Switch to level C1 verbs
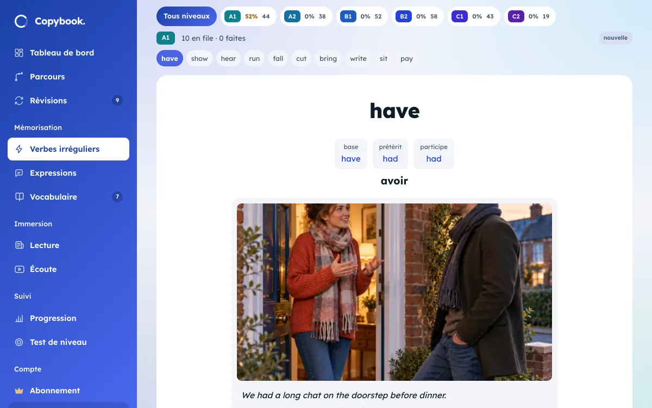 coord(474,16)
